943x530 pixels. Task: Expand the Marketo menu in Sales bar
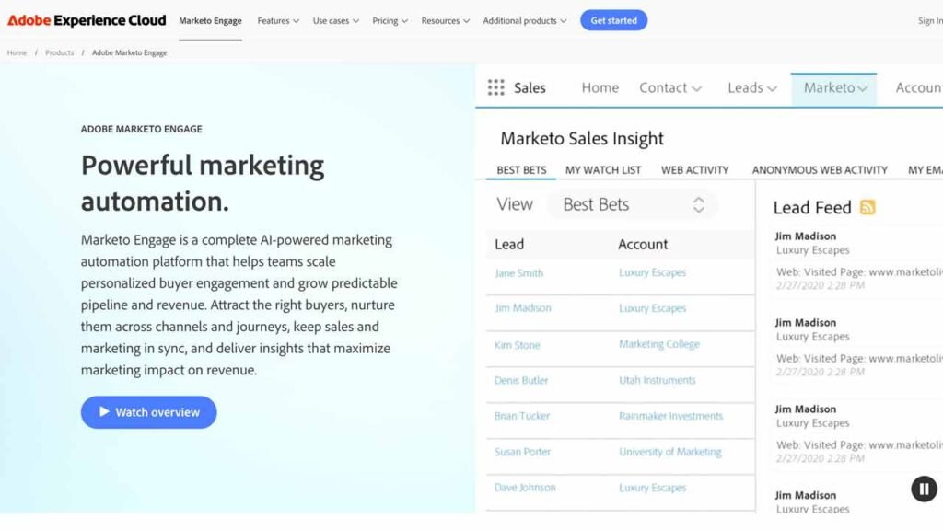pos(834,88)
